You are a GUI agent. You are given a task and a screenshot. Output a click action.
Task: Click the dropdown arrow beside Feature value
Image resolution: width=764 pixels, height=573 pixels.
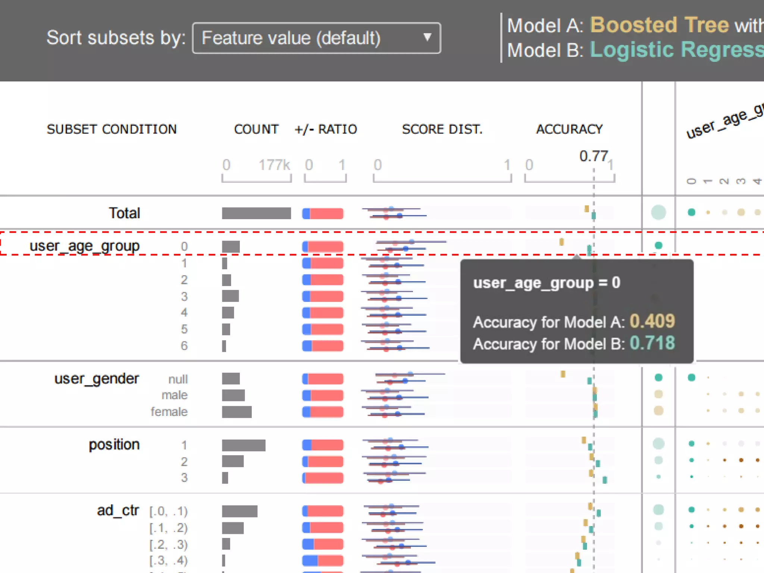pos(428,37)
